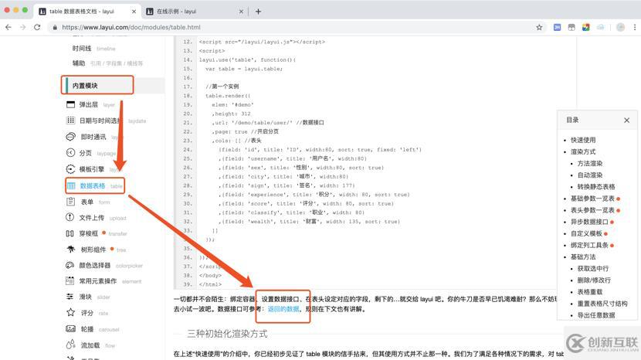
Task: Click the 穿梭框 transfer icon
Action: (x=70, y=233)
